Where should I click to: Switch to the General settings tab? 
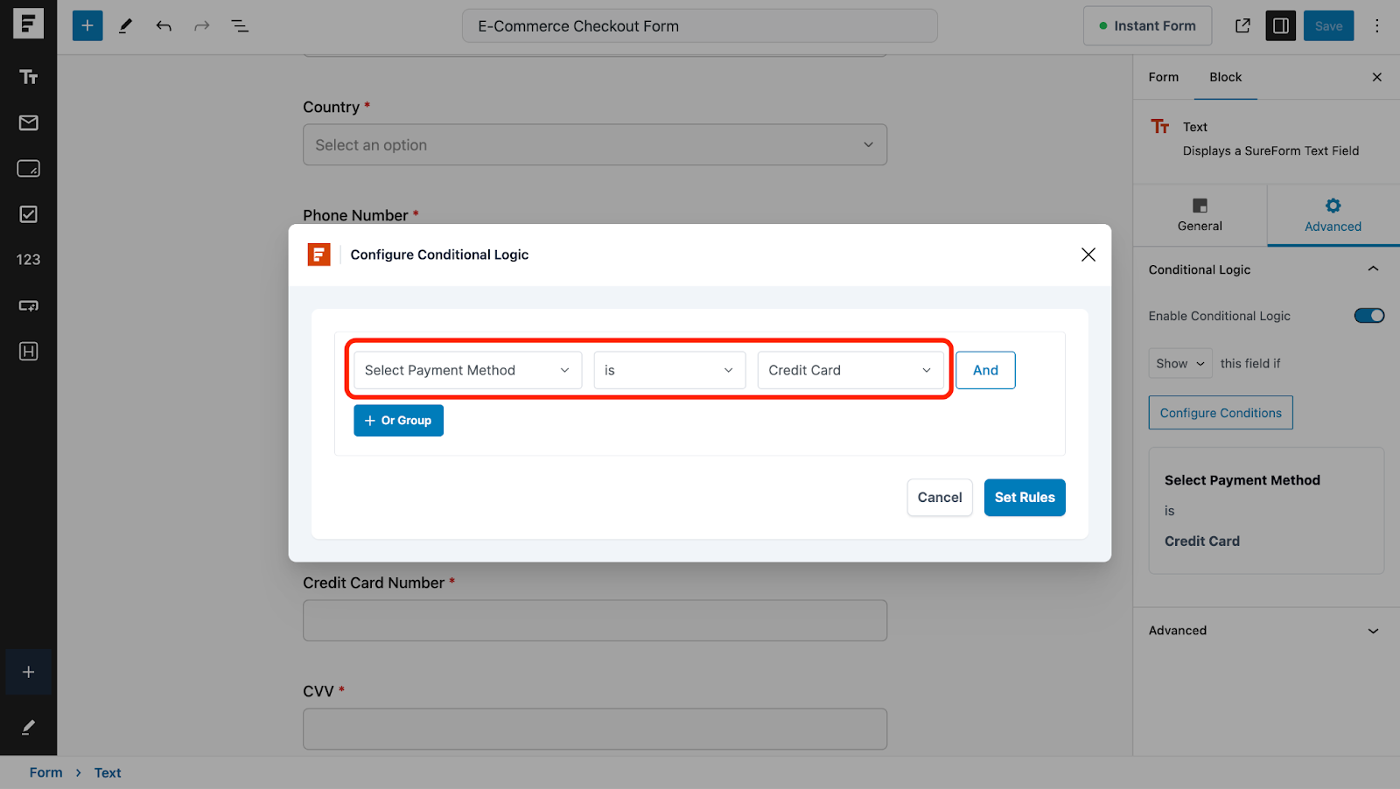coord(1200,215)
